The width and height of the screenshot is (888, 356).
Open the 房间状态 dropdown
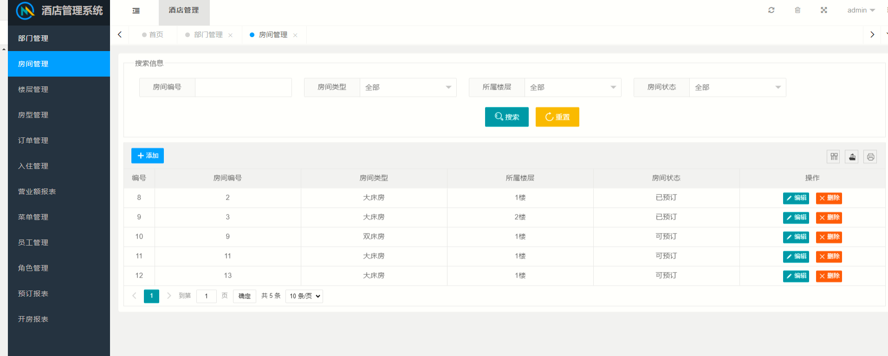[x=738, y=87]
